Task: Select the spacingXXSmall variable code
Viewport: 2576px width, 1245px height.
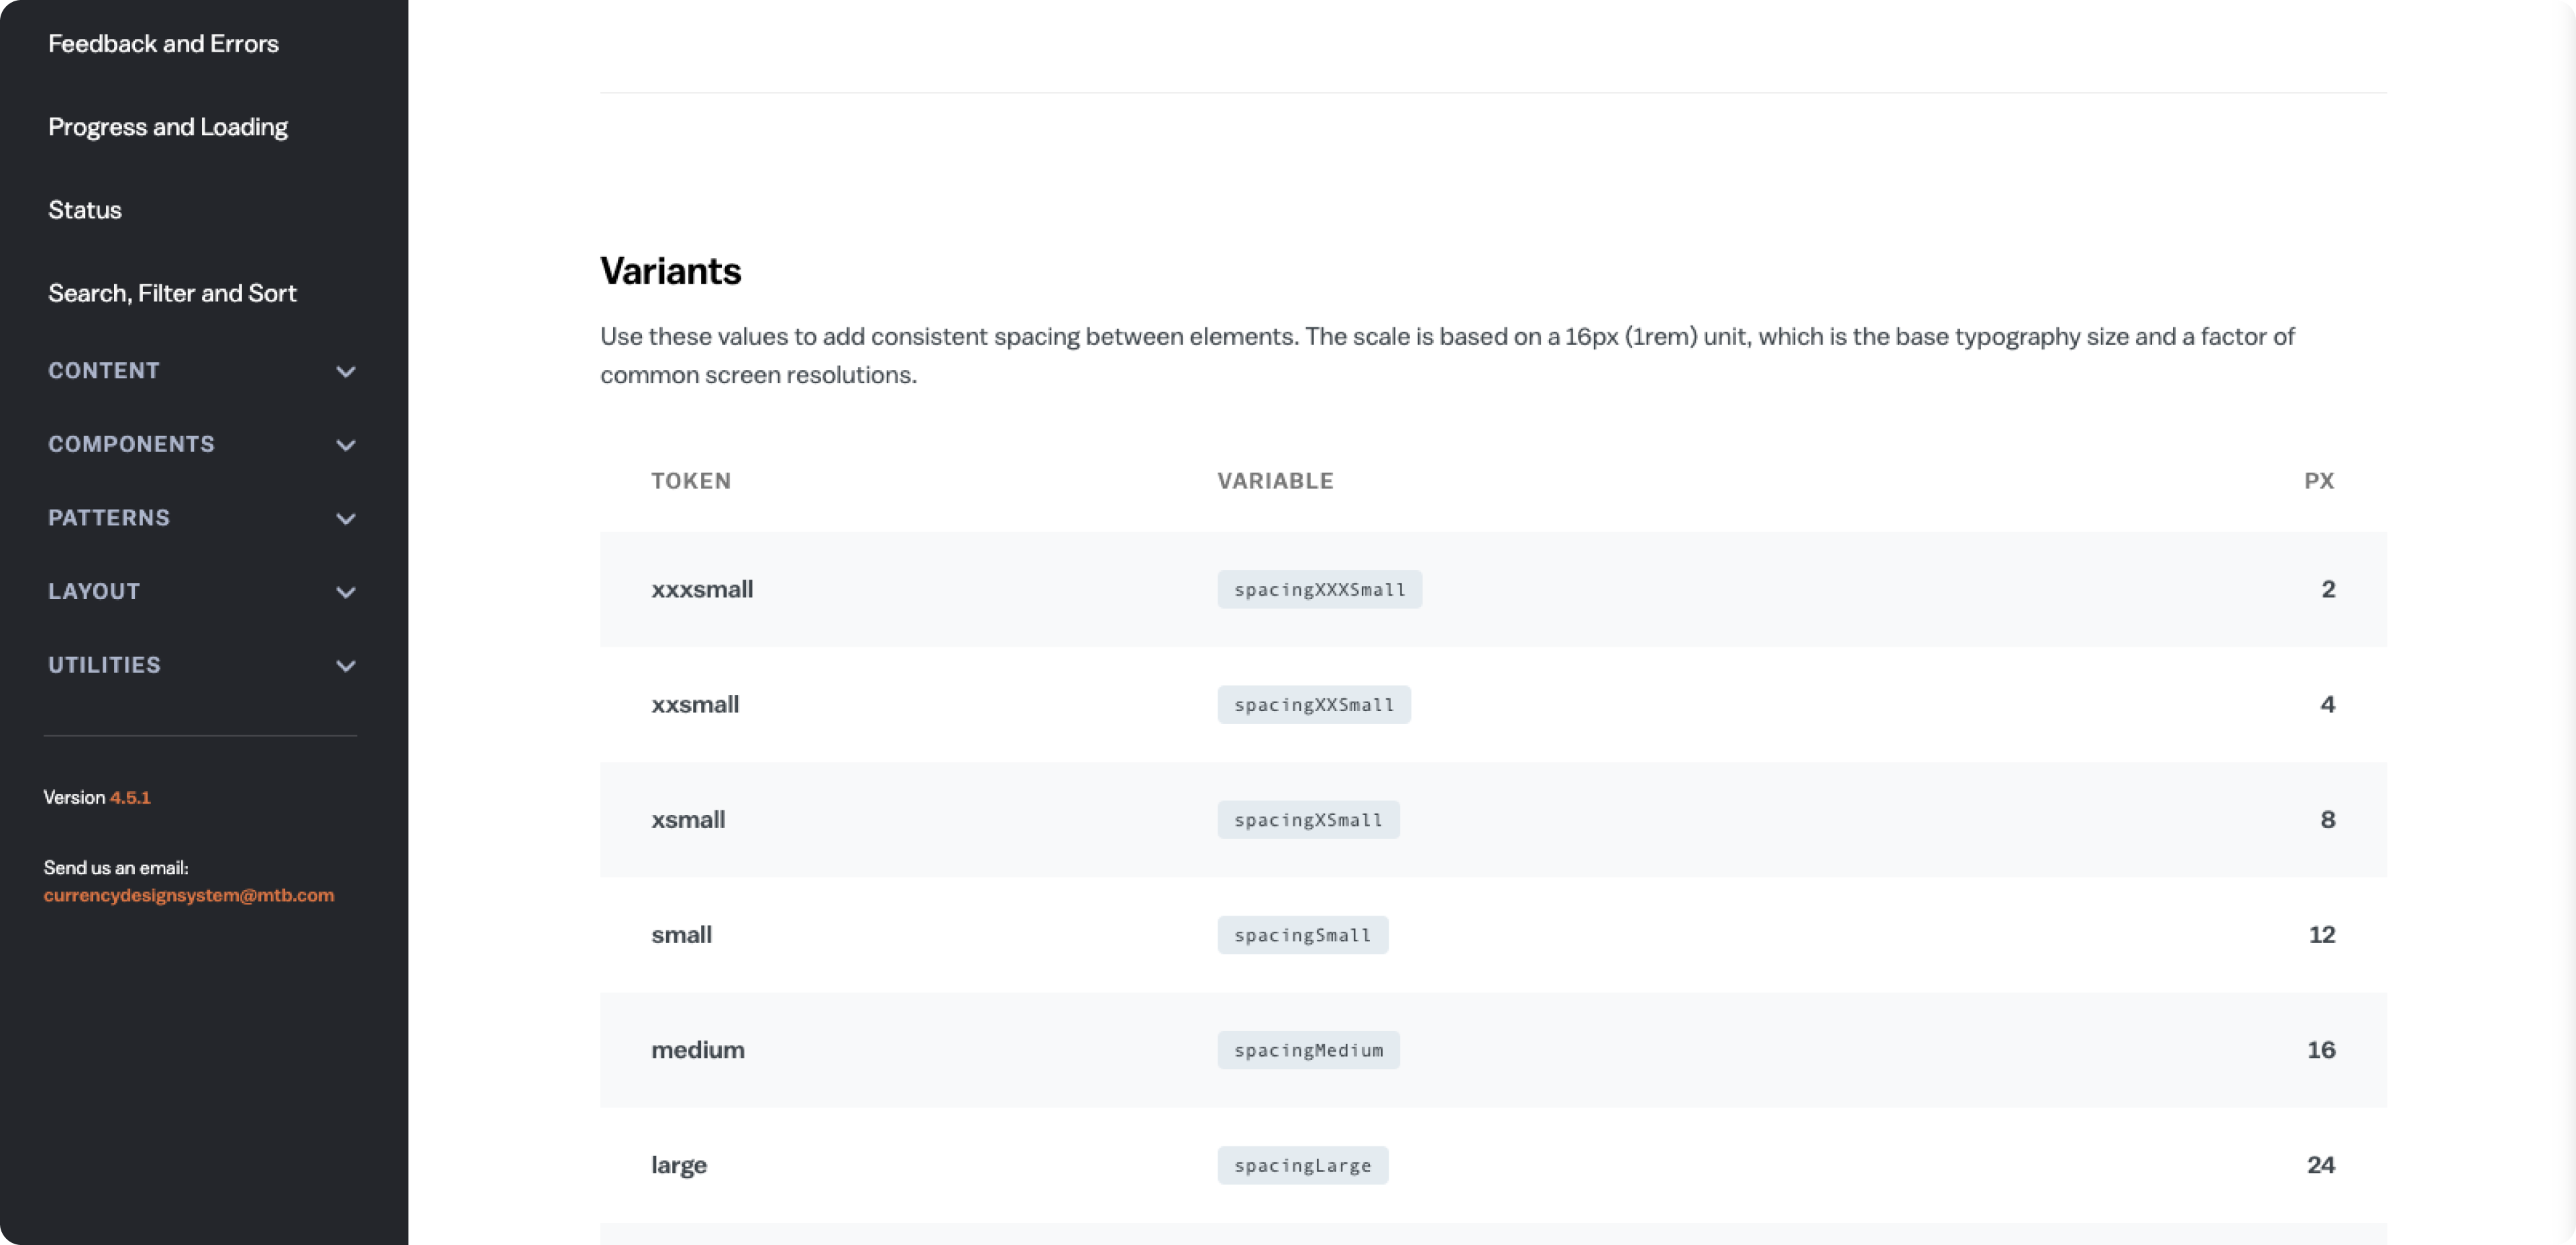Action: tap(1313, 705)
